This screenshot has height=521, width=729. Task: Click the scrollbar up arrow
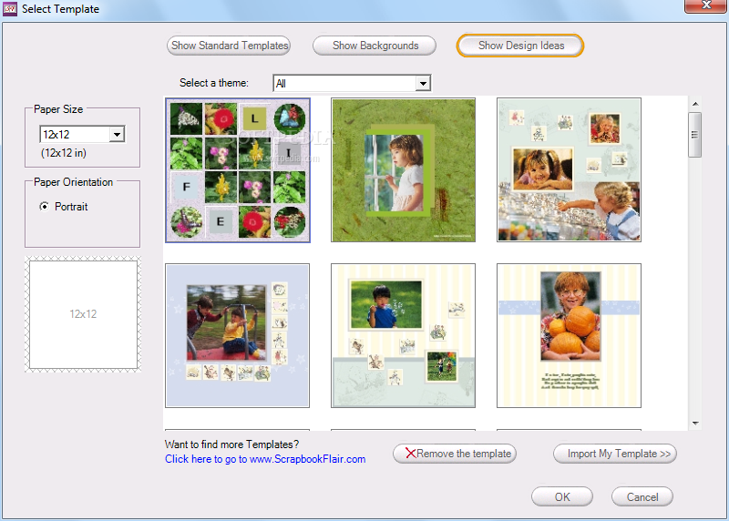[x=695, y=104]
